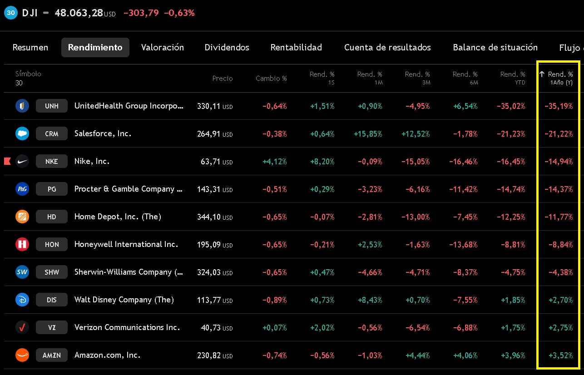This screenshot has width=584, height=375.
Task: Sort table by Precio column header
Action: pos(222,79)
